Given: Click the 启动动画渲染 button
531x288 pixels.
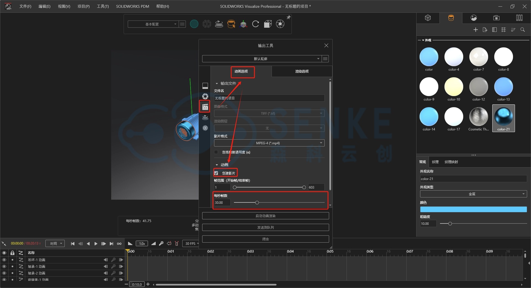Looking at the screenshot, I should click(x=265, y=216).
